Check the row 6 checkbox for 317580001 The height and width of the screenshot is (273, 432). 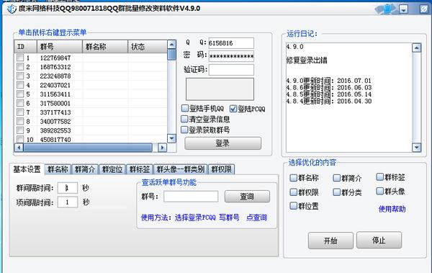(x=20, y=103)
